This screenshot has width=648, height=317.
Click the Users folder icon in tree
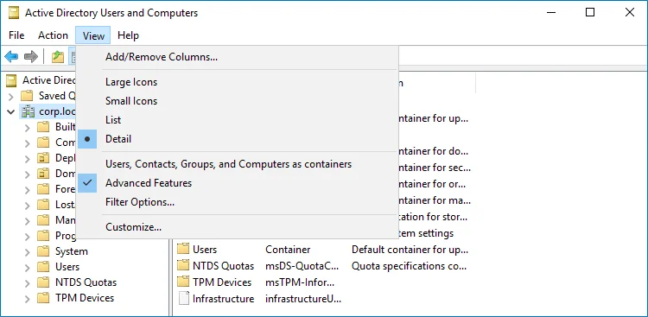(43, 267)
